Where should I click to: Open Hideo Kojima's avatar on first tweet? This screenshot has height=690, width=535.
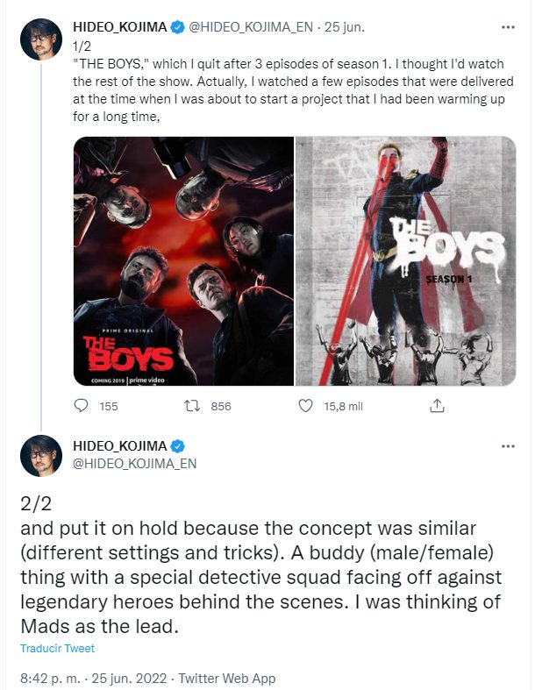(40, 39)
